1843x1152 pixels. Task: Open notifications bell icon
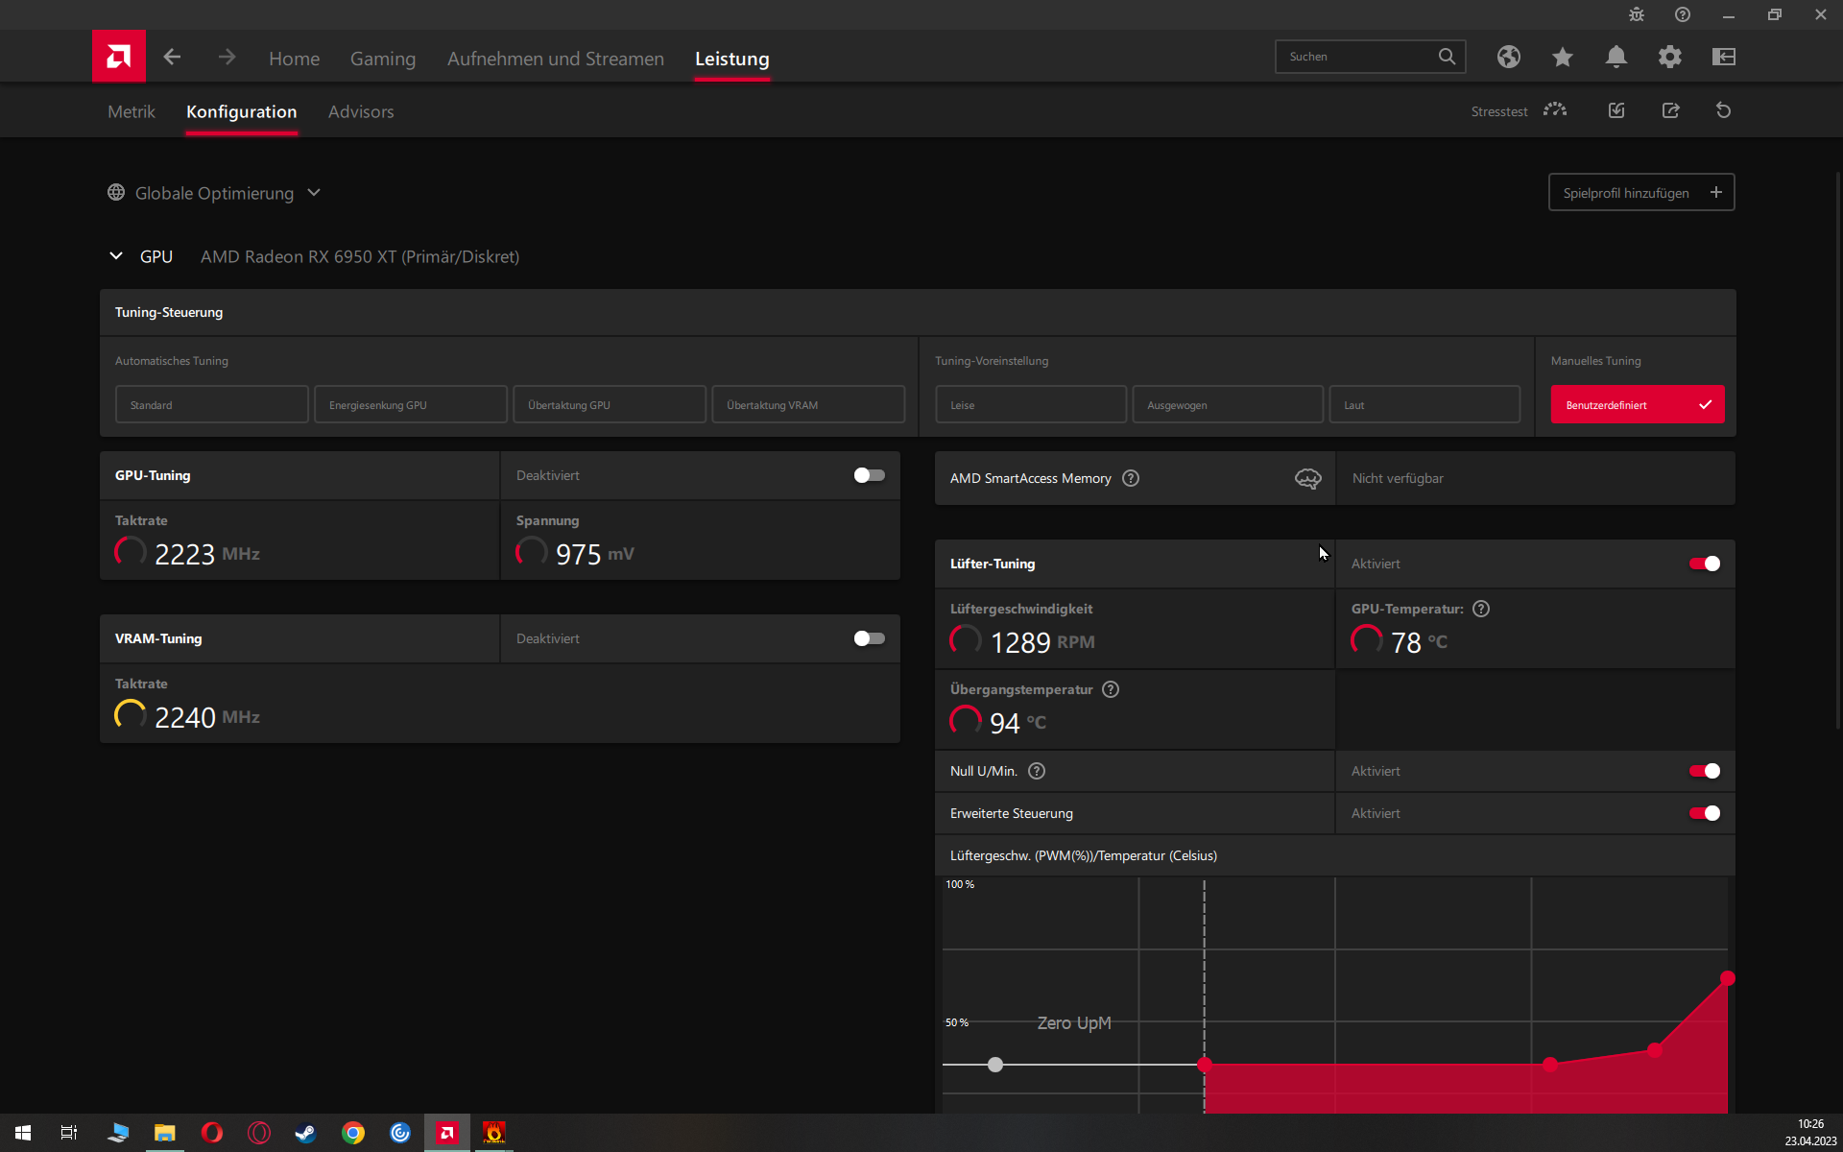(1616, 57)
